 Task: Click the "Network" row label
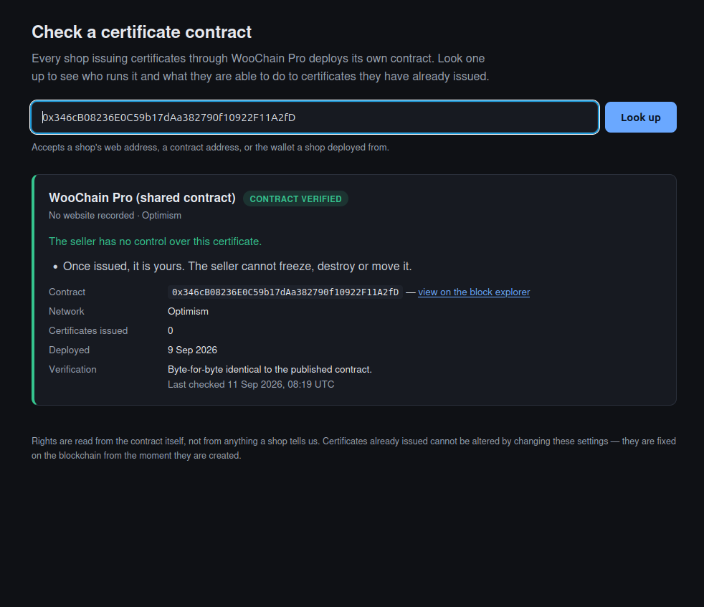pos(67,311)
